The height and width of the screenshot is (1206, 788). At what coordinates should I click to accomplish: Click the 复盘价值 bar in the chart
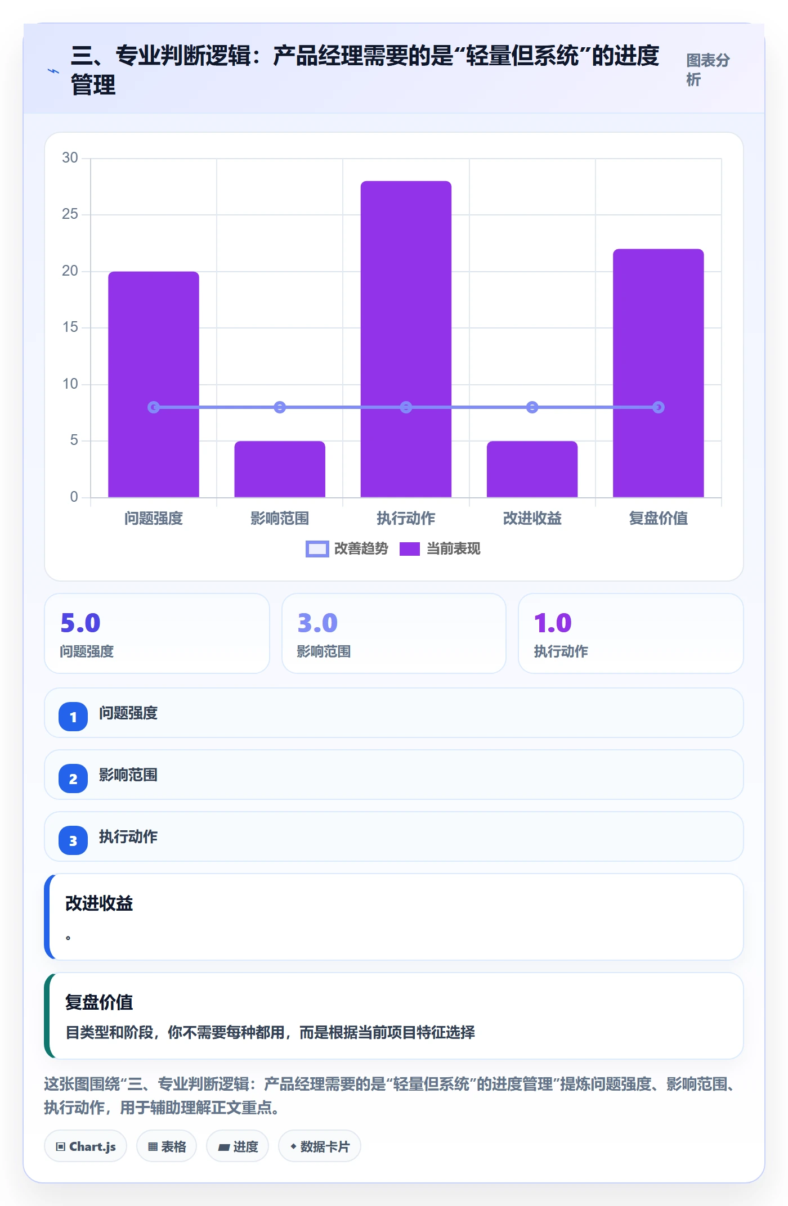click(659, 373)
